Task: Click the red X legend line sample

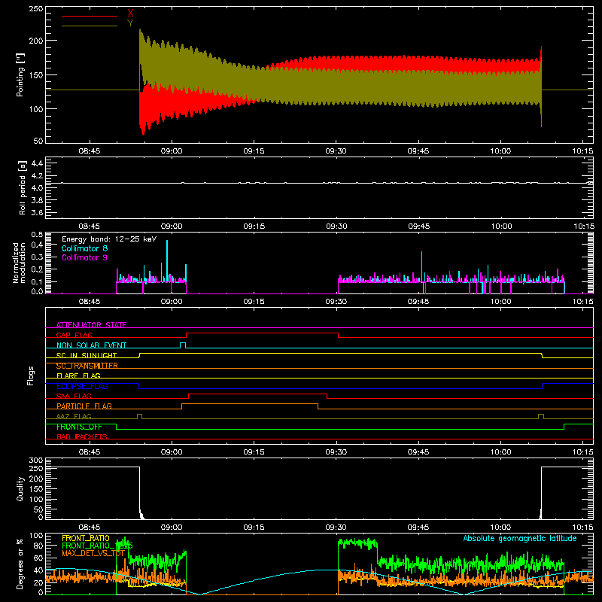Action: click(x=90, y=16)
